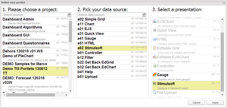This screenshot has width=227, height=108.
Task: Choose the Quick View presentation label
Action: click(x=167, y=31)
